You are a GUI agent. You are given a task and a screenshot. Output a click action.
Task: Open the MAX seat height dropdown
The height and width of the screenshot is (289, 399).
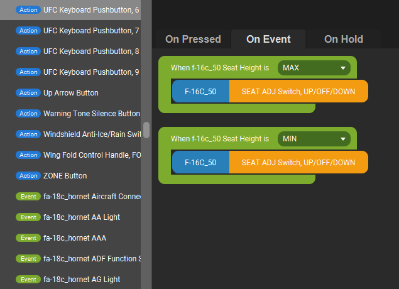[x=314, y=68]
